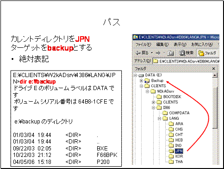The image size is (224, 169).
Task: Open the お気に入り(A) menu
Action: coord(202,45)
